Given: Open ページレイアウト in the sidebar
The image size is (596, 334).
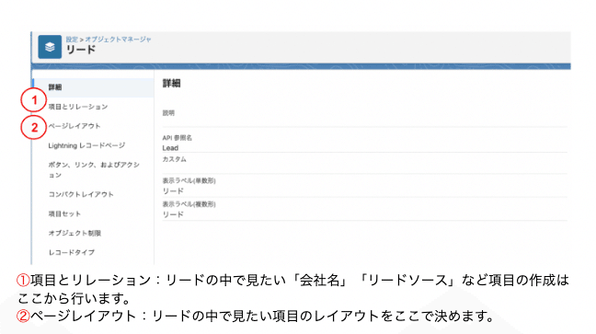Looking at the screenshot, I should click(74, 126).
